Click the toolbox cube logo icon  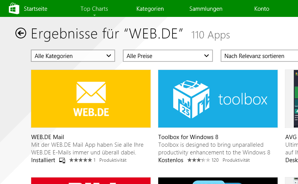pyautogui.click(x=191, y=99)
